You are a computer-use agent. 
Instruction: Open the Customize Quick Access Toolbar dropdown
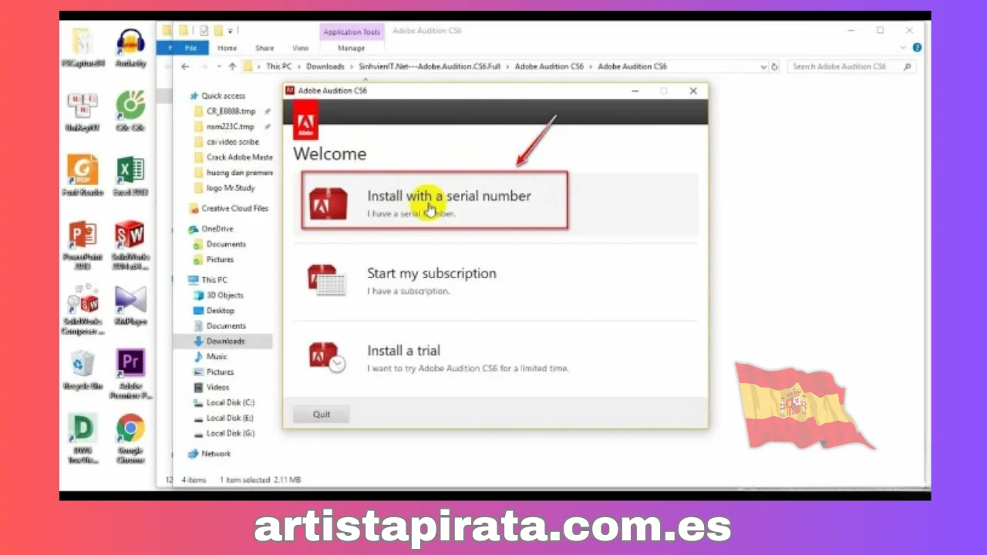231,31
